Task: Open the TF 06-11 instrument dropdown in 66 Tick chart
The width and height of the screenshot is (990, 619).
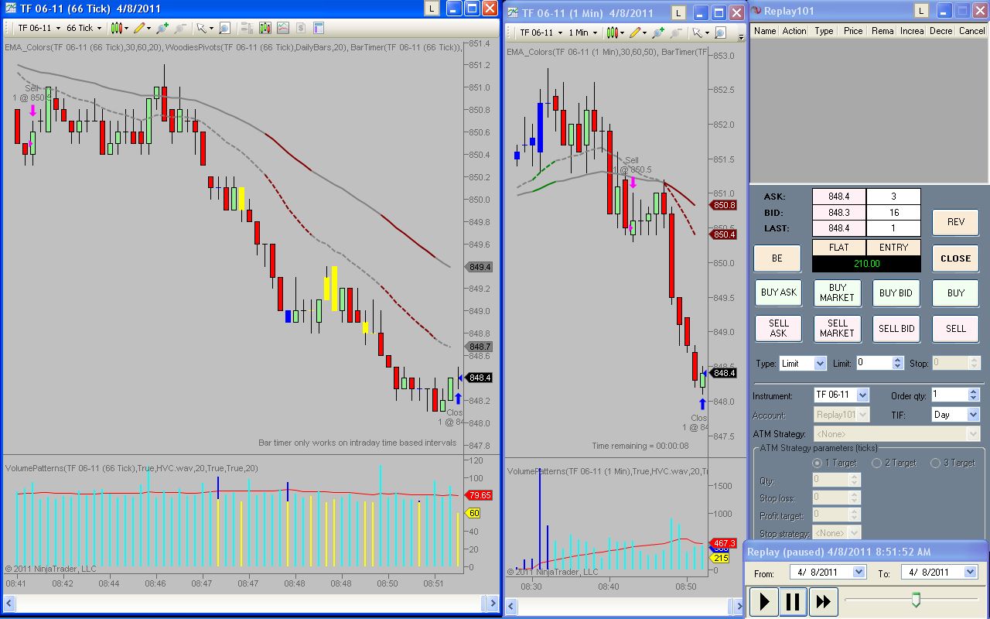Action: (38, 28)
